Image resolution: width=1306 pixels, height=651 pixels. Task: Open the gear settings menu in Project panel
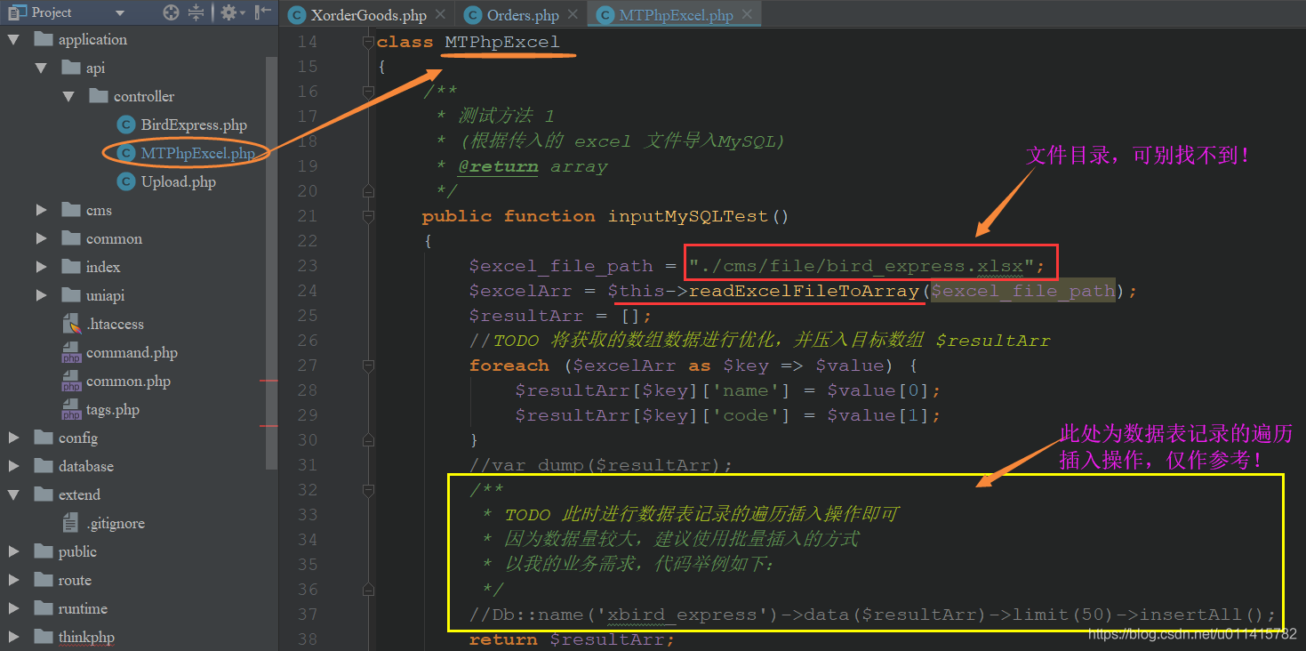tap(233, 12)
